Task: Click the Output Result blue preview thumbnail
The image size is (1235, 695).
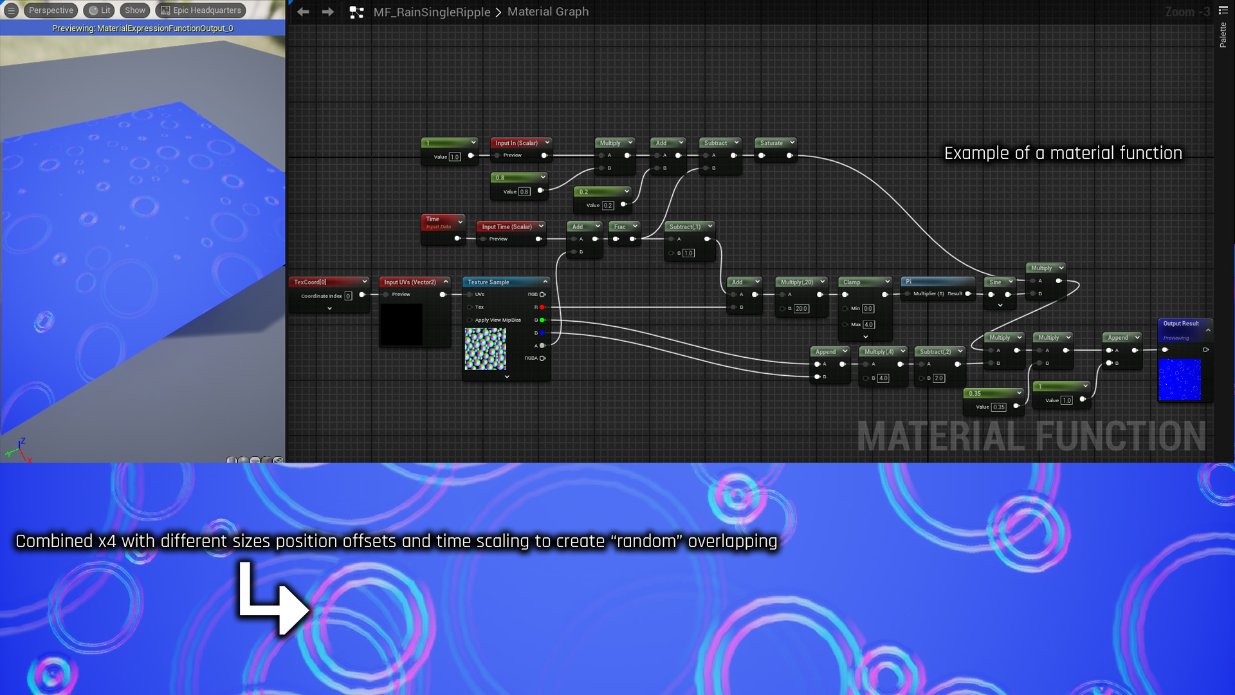Action: tap(1180, 380)
